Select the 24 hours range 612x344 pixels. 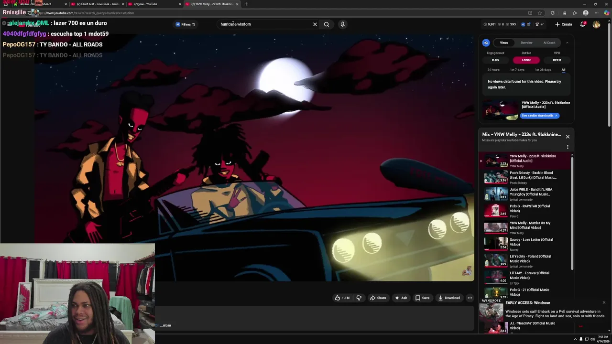[x=493, y=70]
